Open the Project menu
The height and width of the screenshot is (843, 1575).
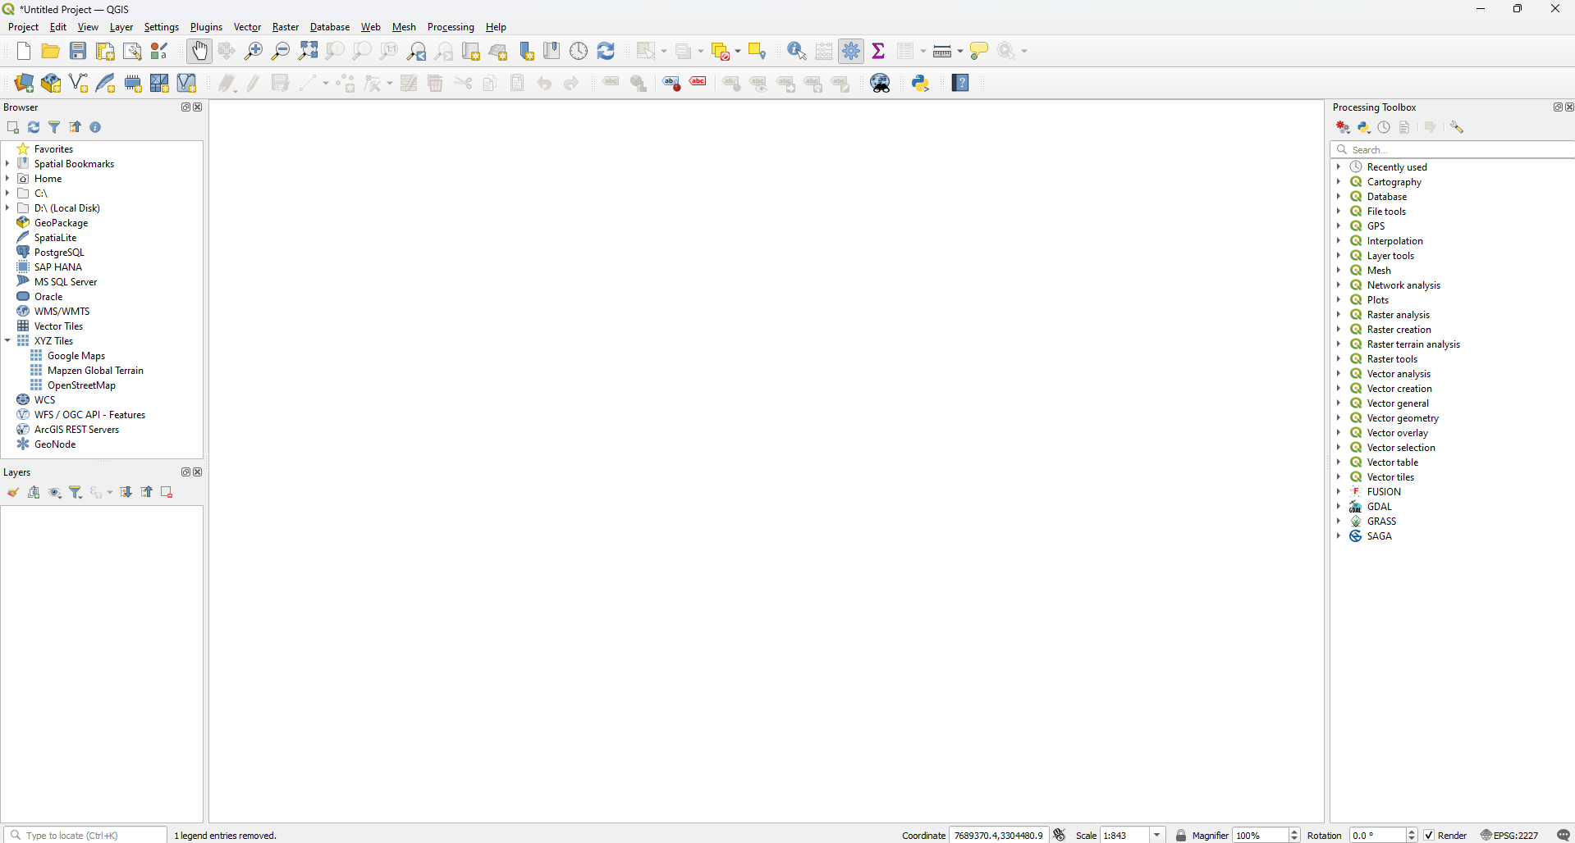(23, 27)
